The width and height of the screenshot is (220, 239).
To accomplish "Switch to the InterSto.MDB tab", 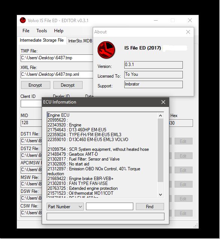I will (80, 41).
